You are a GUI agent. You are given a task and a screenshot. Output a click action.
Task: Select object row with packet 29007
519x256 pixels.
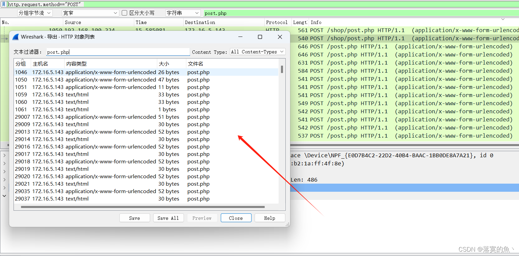click(146, 117)
